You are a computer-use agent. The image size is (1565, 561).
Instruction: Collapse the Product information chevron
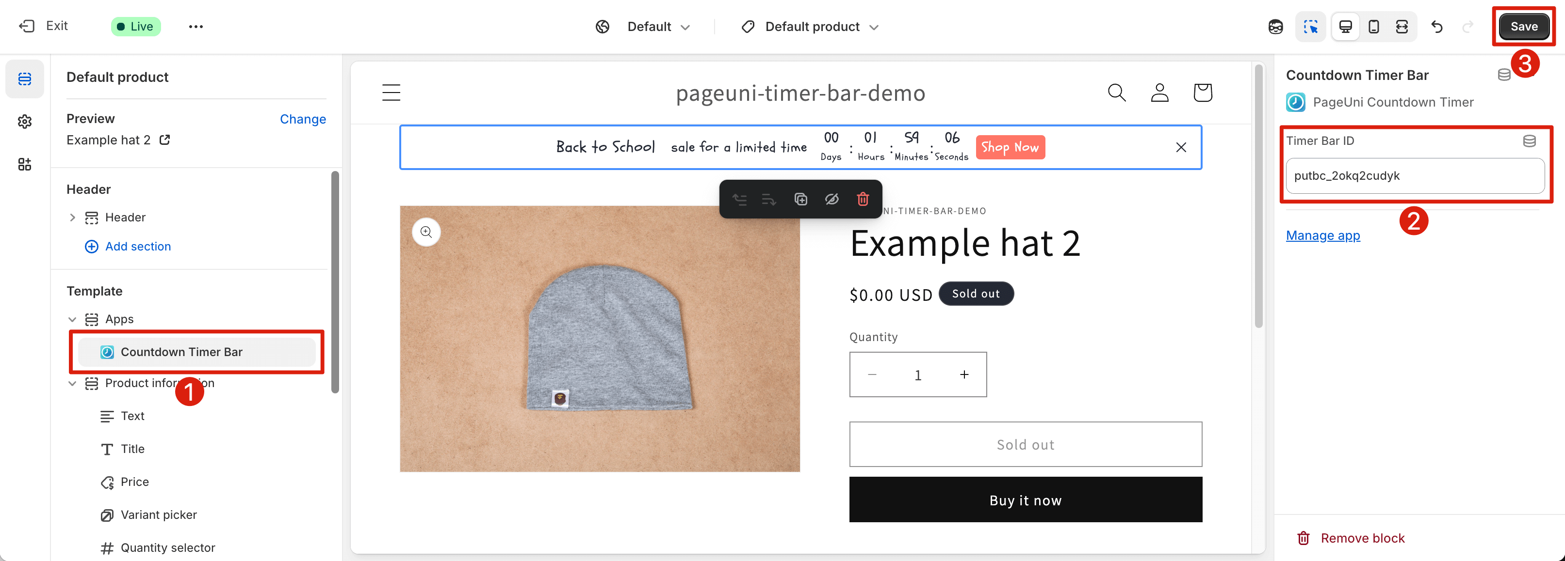(72, 384)
